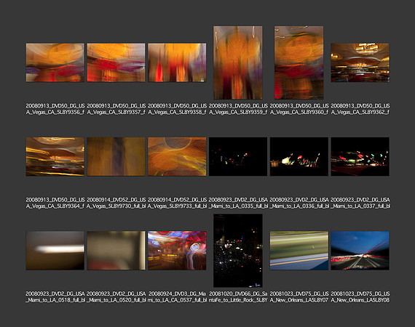Open the tall Vegas_CA_5L8Y9359 thumbnail

[x=238, y=62]
